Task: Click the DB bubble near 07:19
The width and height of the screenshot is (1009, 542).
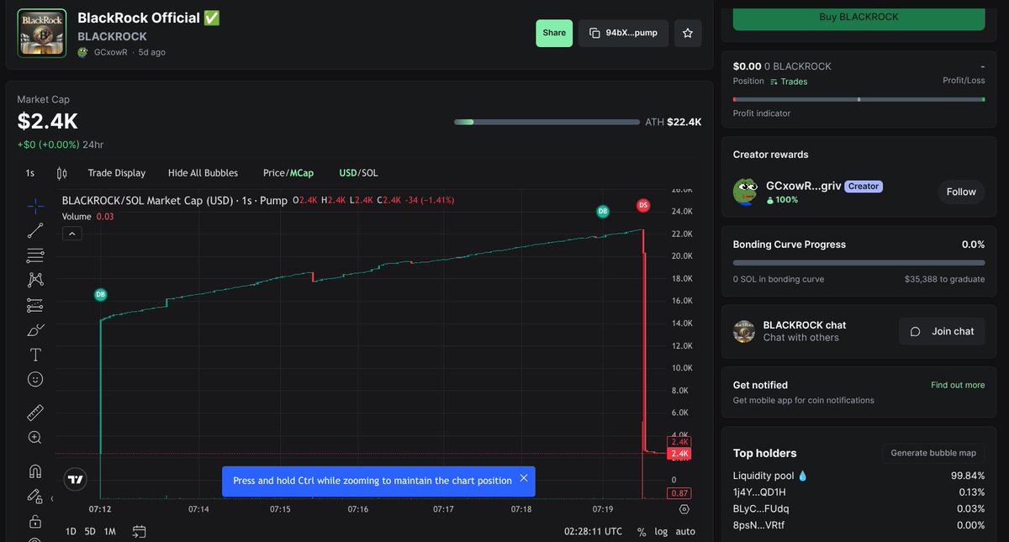Action: pyautogui.click(x=602, y=212)
